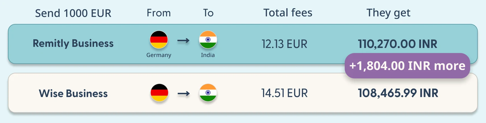Click the Germany flag in Wise row
Image resolution: width=486 pixels, height=123 pixels.
coord(159,93)
